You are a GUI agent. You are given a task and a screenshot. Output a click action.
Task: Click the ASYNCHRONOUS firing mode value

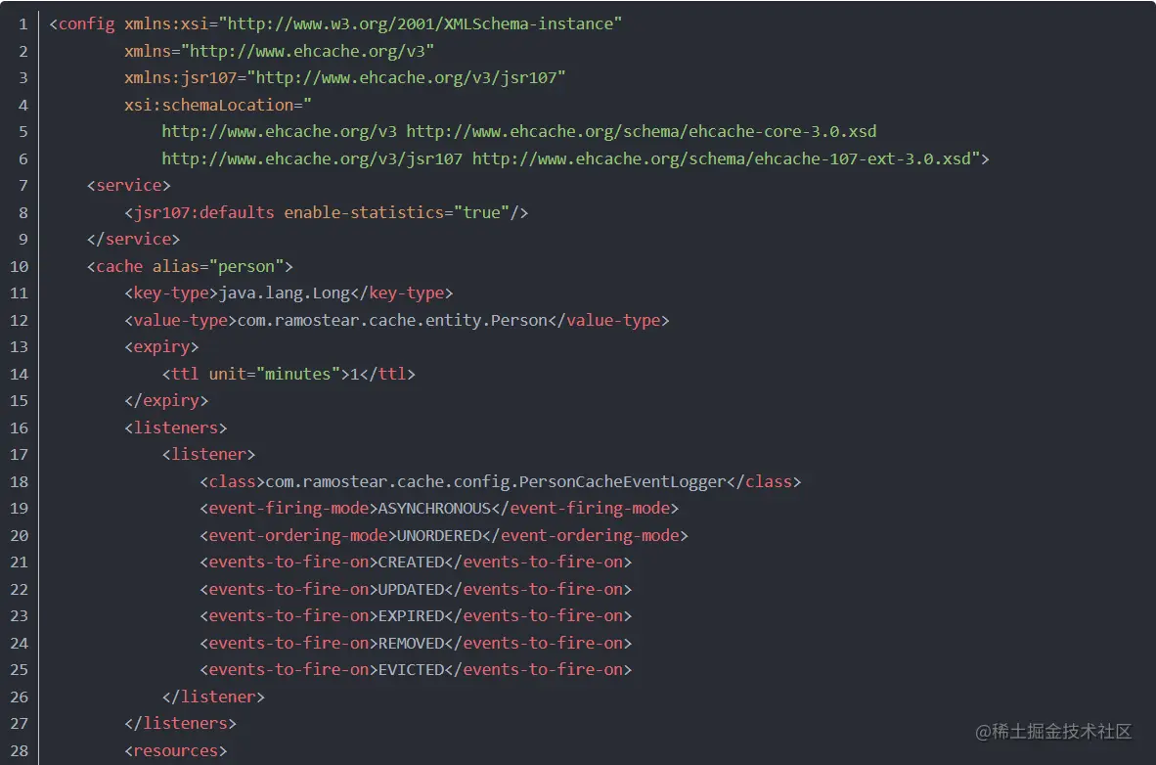click(x=434, y=508)
